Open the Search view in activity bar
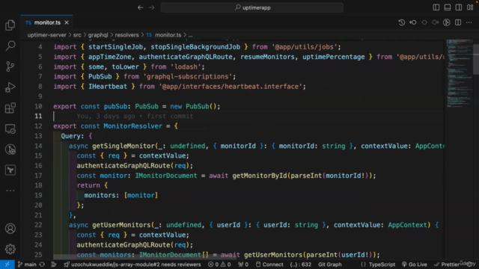 (10, 46)
